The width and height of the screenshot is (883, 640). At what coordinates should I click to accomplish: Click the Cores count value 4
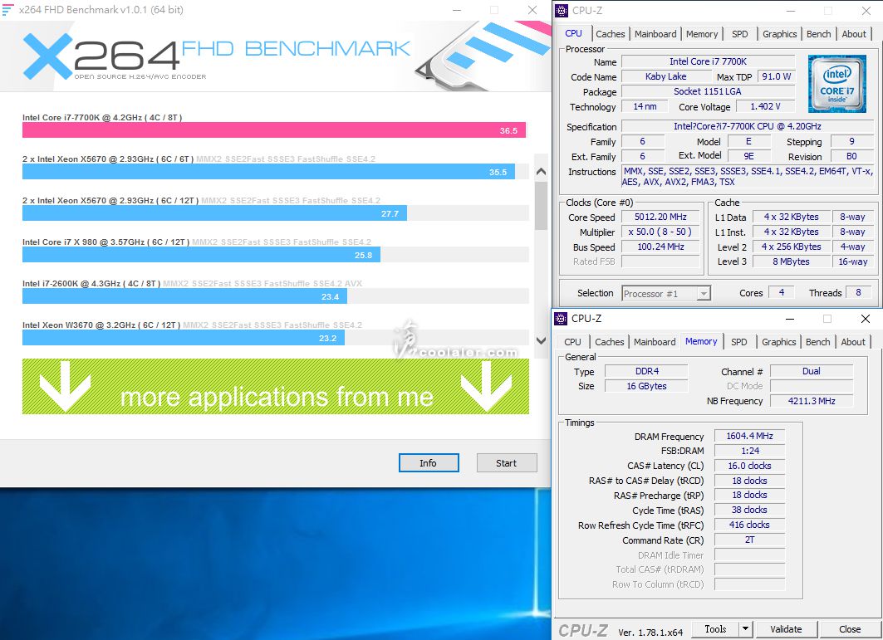[781, 293]
